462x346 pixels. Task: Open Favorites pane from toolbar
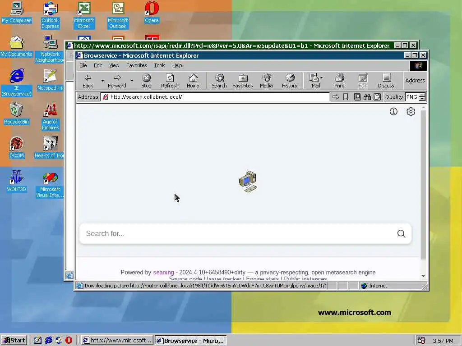[x=242, y=81]
